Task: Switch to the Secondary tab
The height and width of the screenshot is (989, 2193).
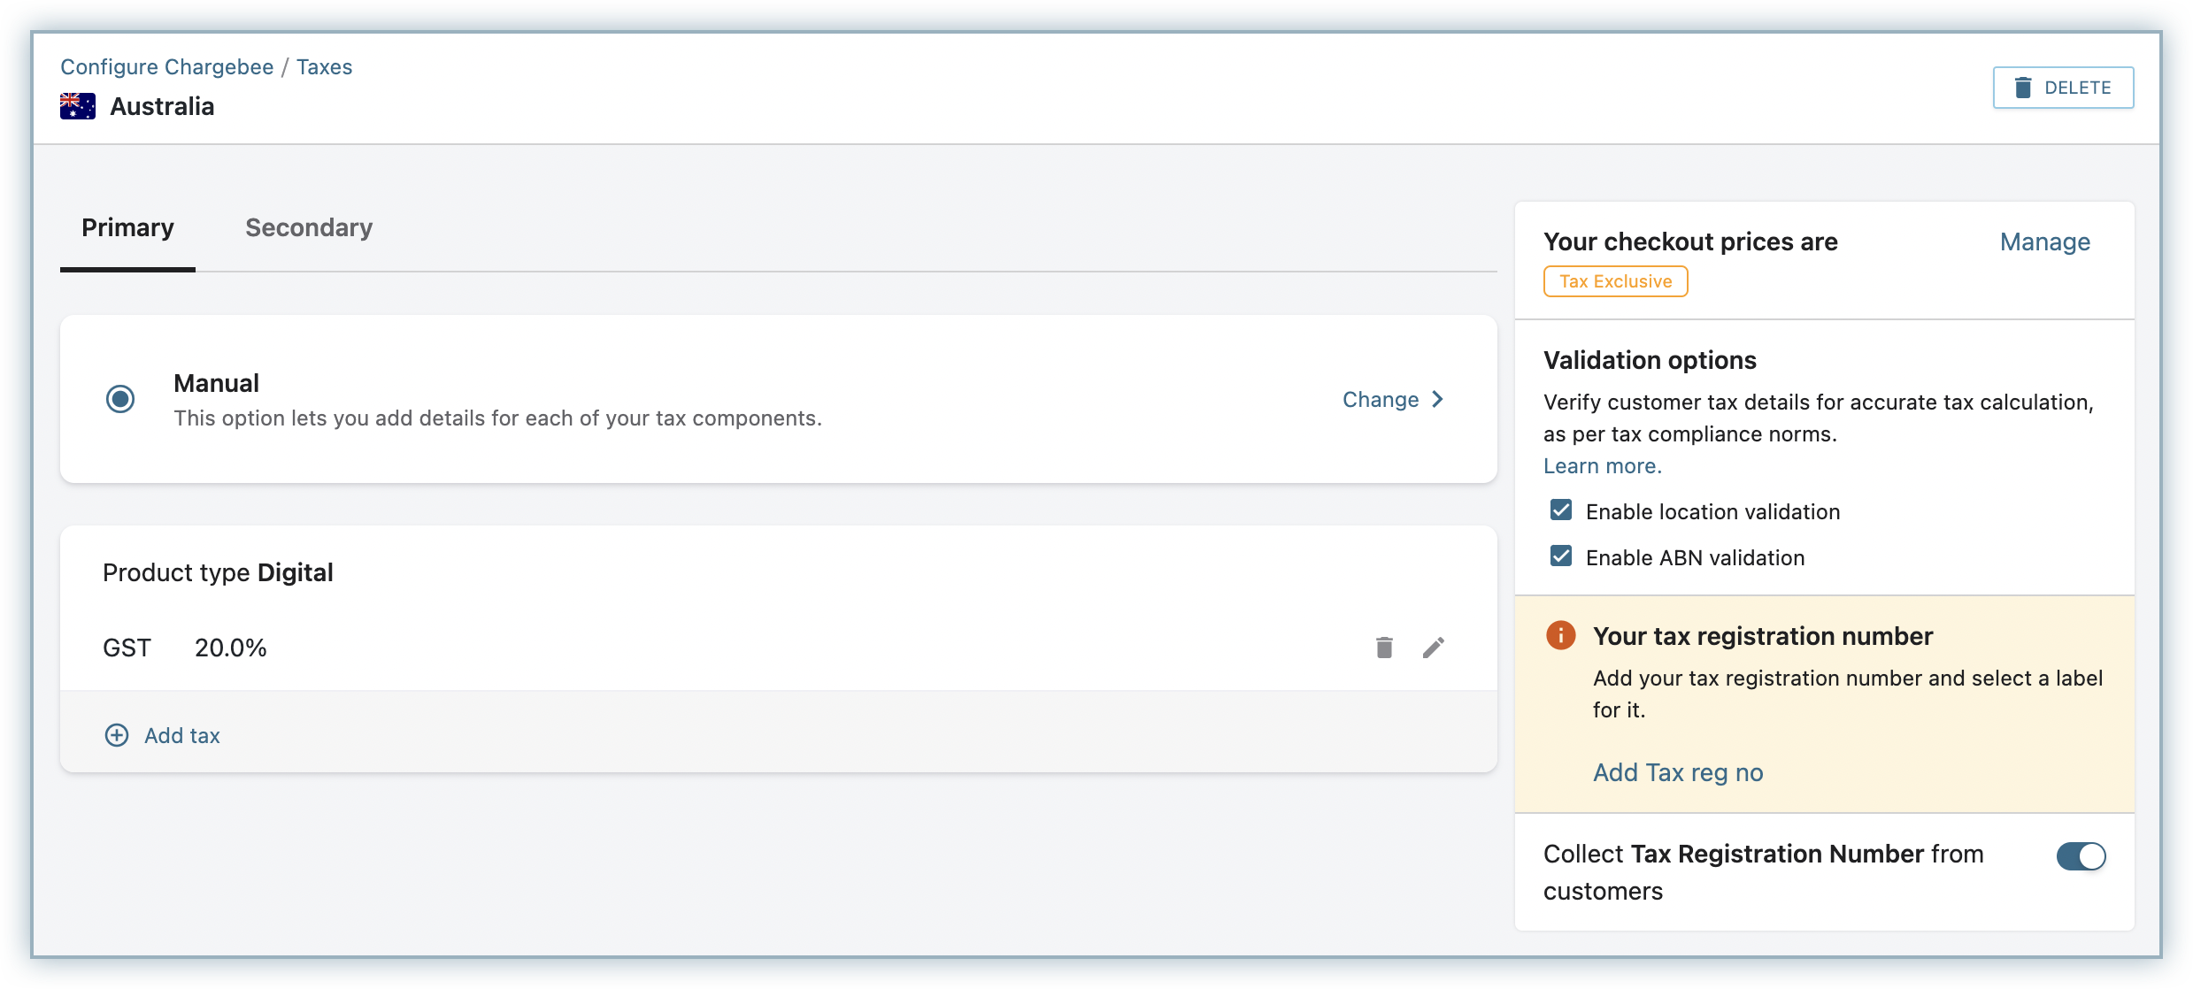Action: coord(309,228)
